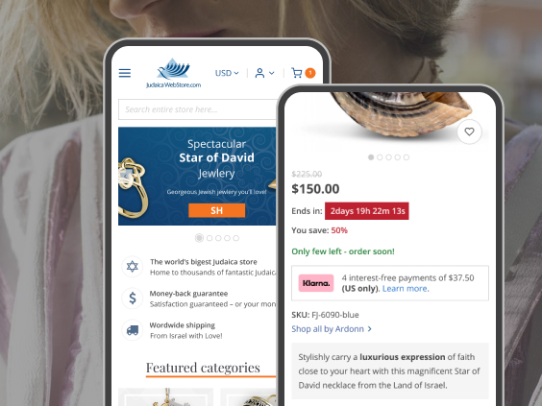The image size is (542, 406).
Task: Click the Klarna logo badge
Action: (316, 283)
